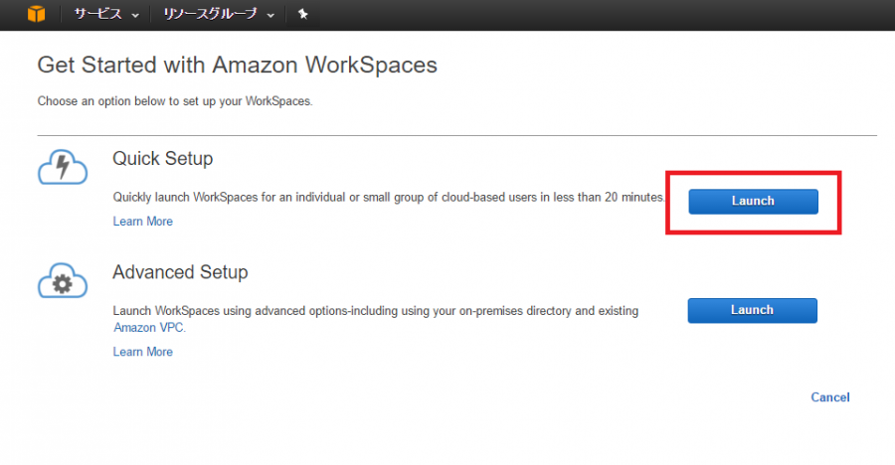The height and width of the screenshot is (465, 895).
Task: Follow the Amazon VPC link
Action: pyautogui.click(x=149, y=328)
